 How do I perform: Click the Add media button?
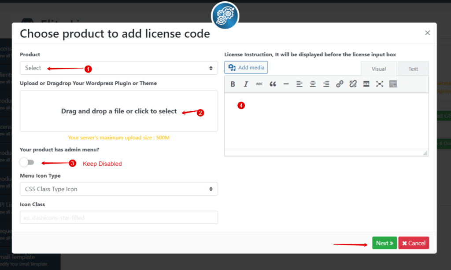pyautogui.click(x=246, y=67)
